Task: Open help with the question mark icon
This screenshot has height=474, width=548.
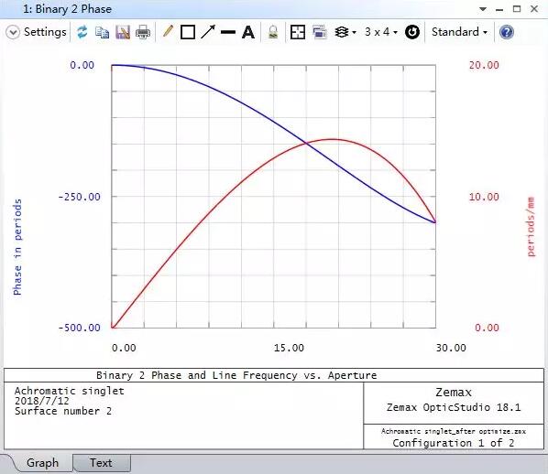Action: click(x=507, y=32)
